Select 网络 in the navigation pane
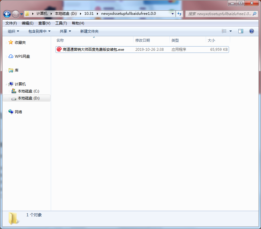 [18, 112]
